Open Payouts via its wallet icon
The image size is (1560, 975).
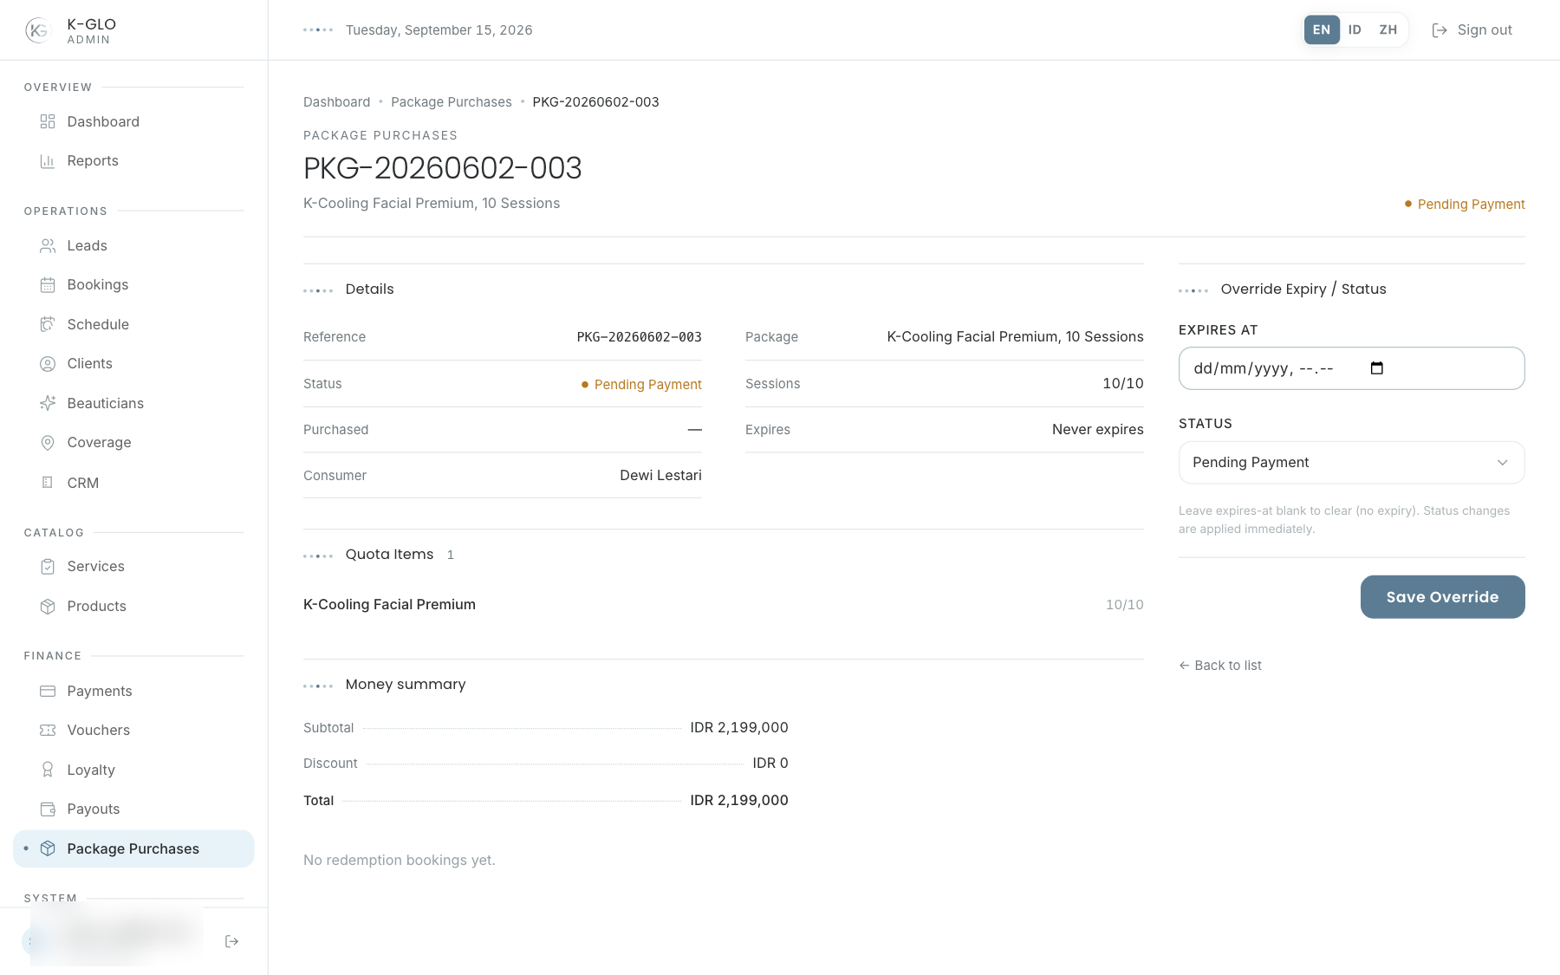click(48, 809)
